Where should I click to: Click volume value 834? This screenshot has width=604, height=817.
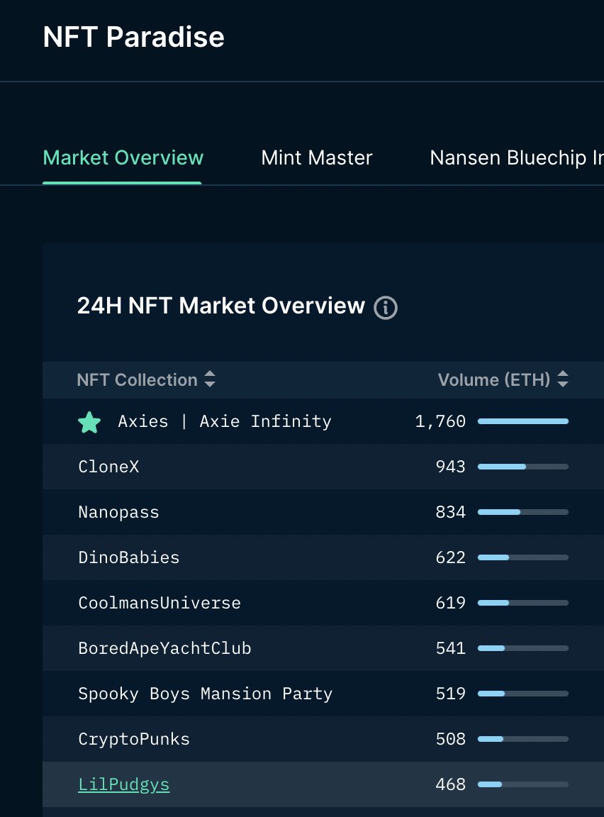pyautogui.click(x=450, y=511)
